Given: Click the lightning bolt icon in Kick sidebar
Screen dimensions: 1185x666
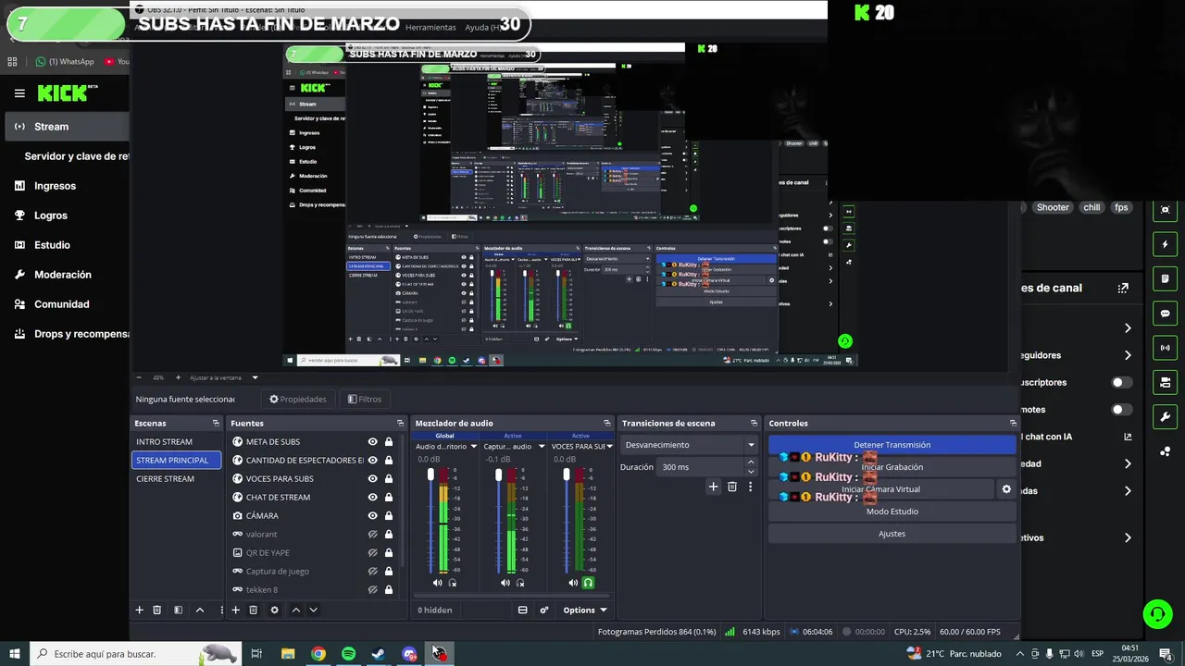Looking at the screenshot, I should [x=1166, y=244].
